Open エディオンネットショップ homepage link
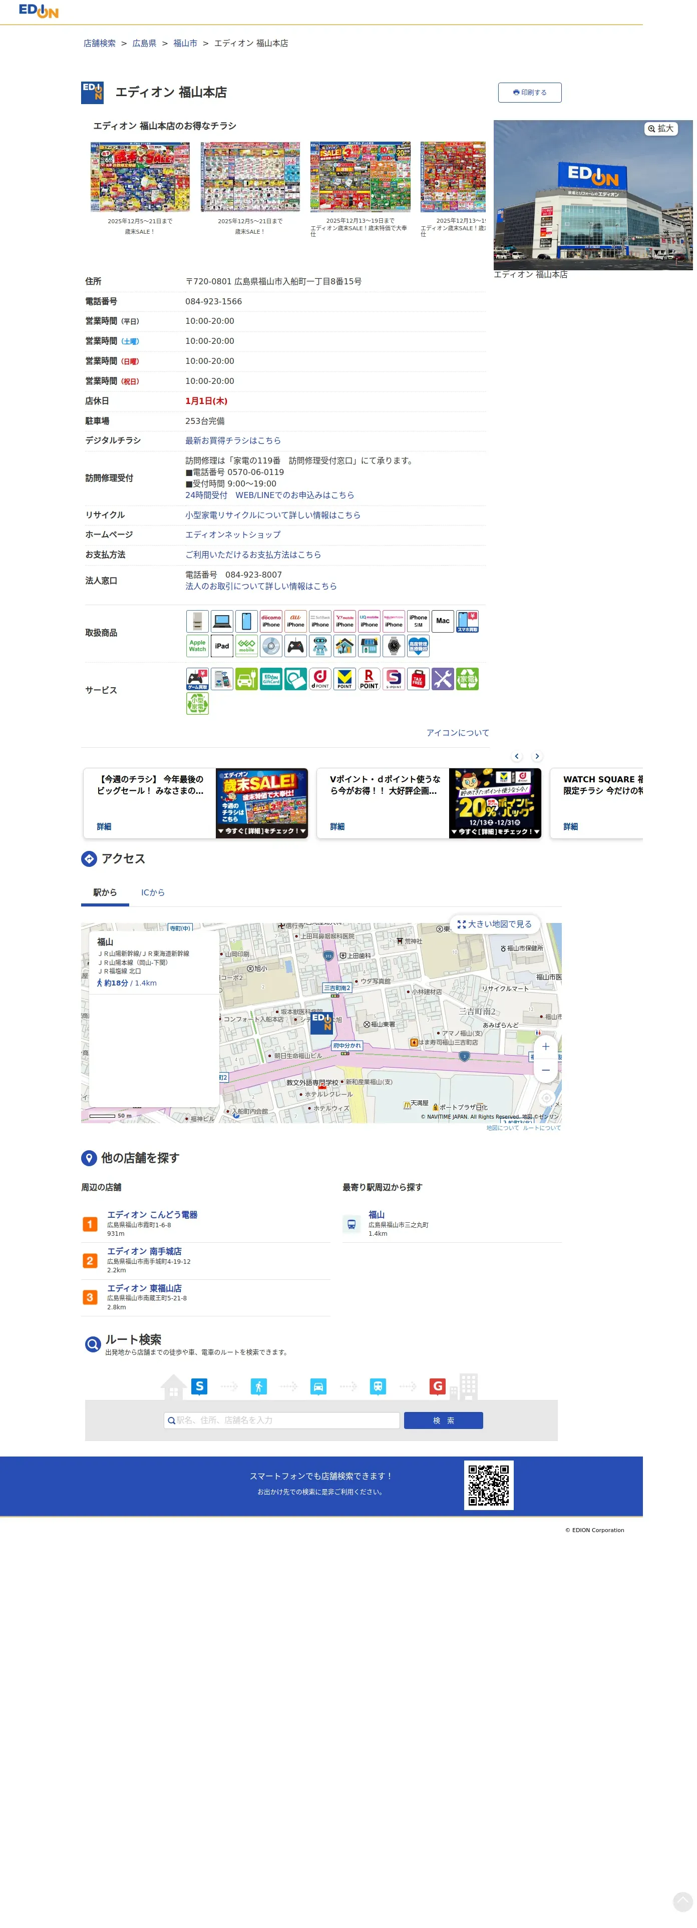 point(233,535)
